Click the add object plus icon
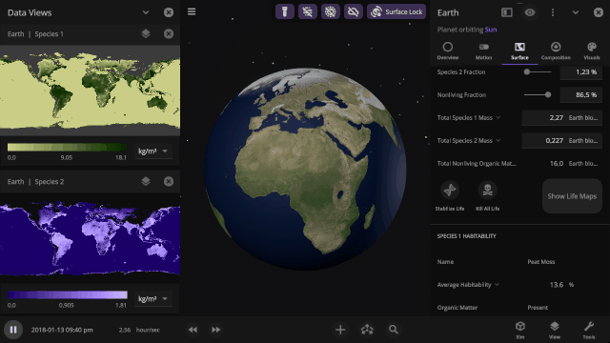 (340, 330)
